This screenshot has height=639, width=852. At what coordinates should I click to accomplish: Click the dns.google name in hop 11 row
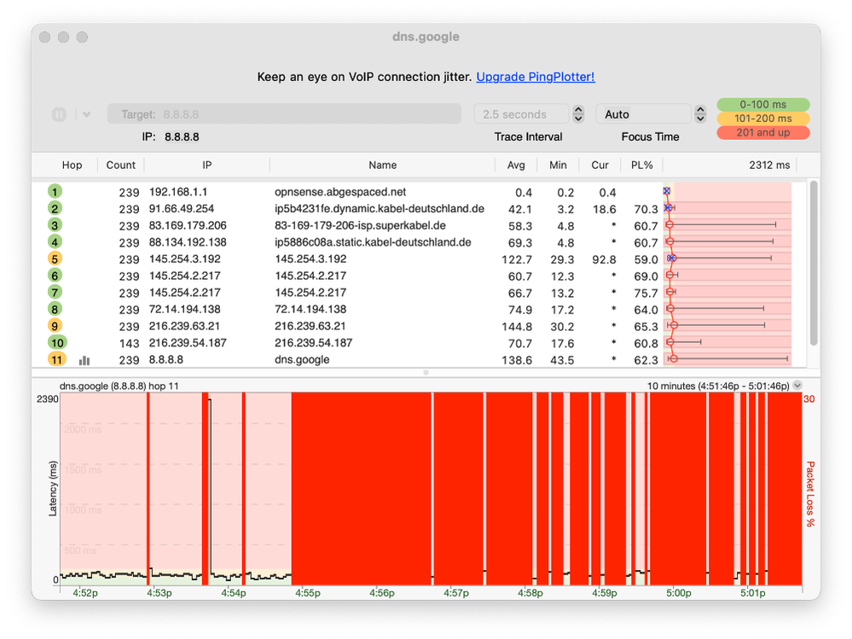(302, 360)
